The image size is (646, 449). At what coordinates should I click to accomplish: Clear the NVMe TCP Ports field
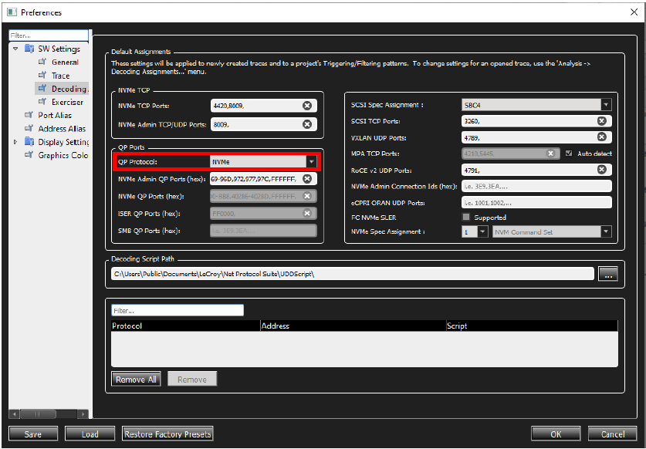307,106
